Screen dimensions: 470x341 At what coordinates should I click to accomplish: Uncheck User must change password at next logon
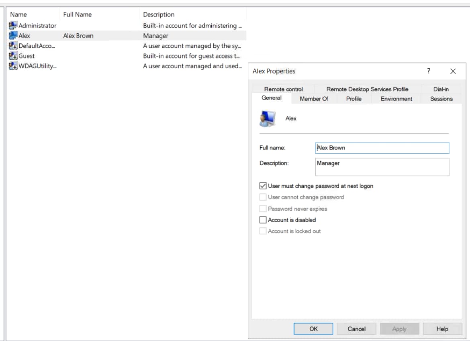263,186
